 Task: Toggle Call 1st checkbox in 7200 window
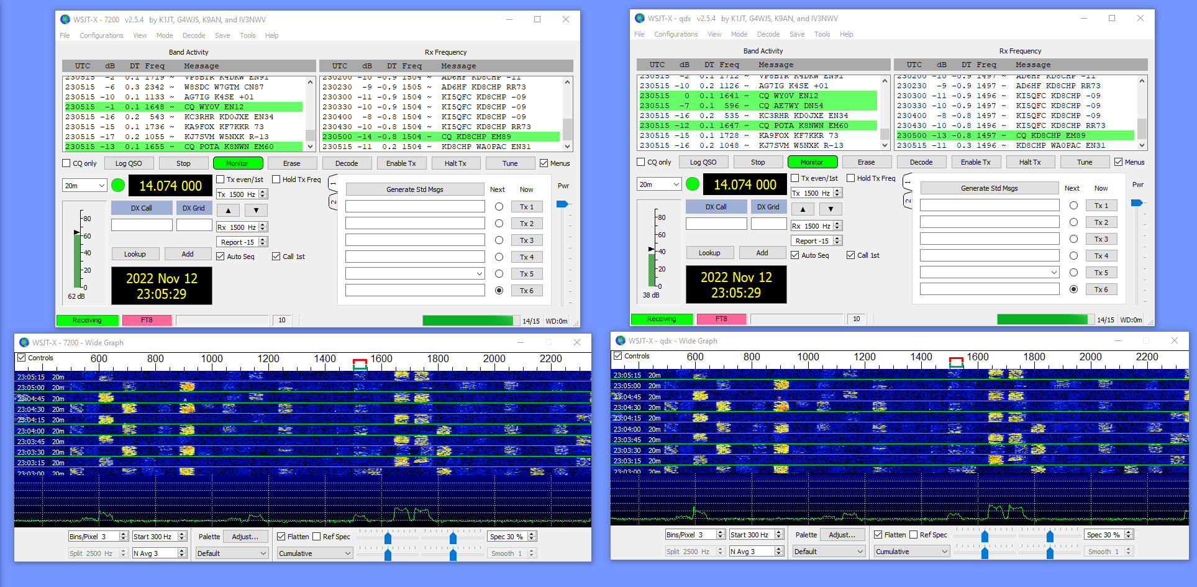[276, 257]
